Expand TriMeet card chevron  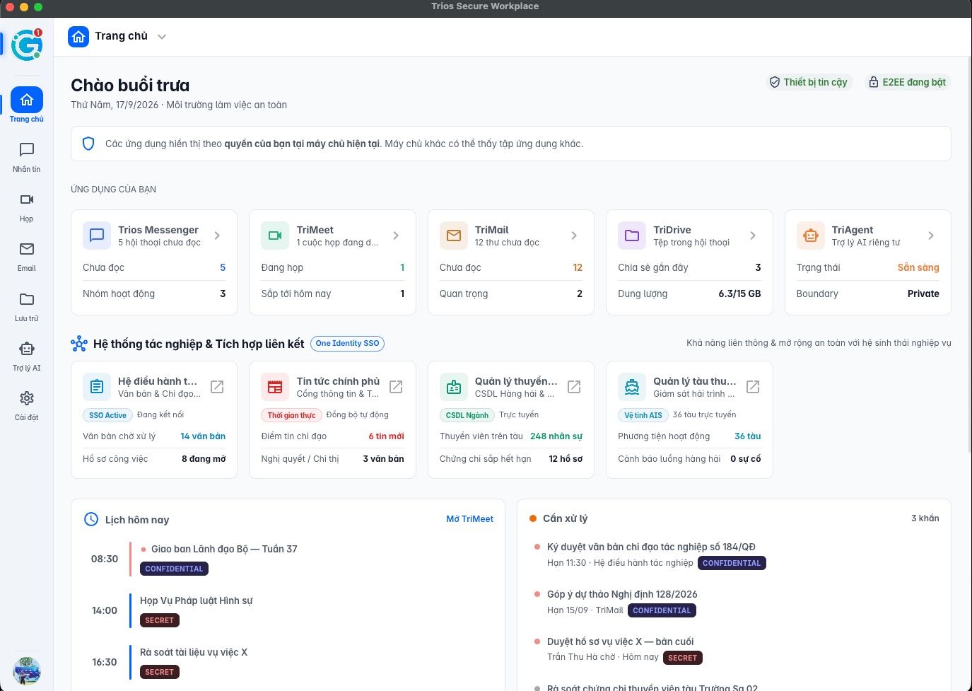(x=396, y=236)
